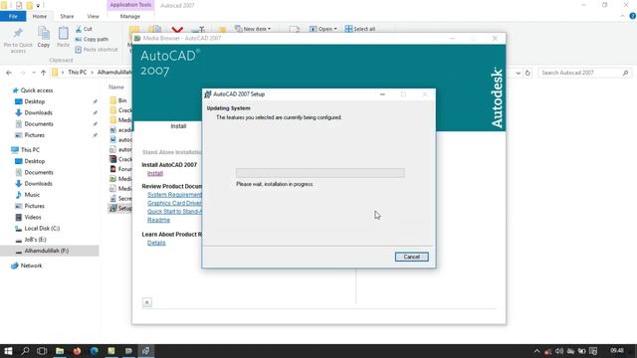
Task: Open File Explorer from the taskbar
Action: tap(60, 351)
